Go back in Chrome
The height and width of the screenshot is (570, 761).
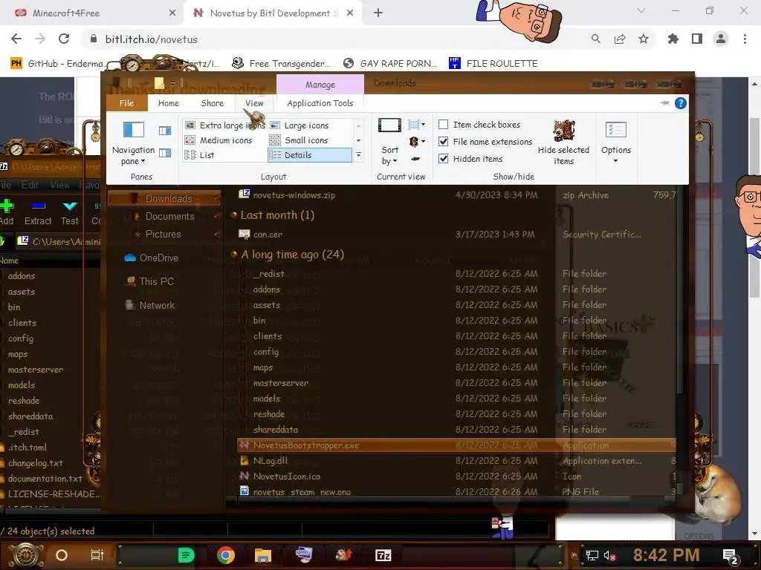point(16,39)
